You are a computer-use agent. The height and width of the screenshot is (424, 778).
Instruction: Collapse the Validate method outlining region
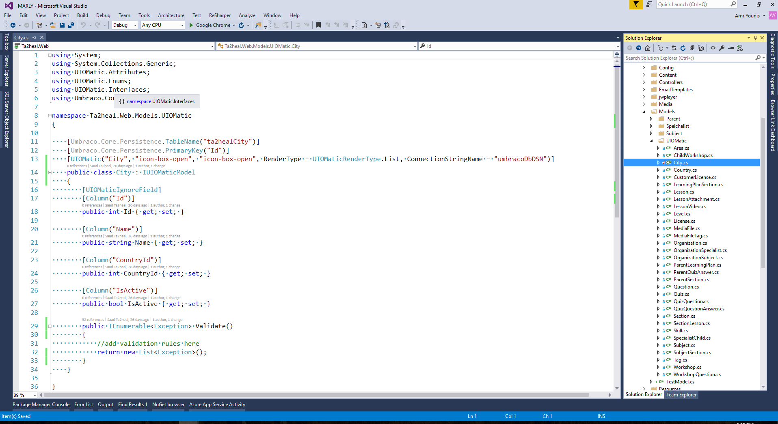[50, 326]
